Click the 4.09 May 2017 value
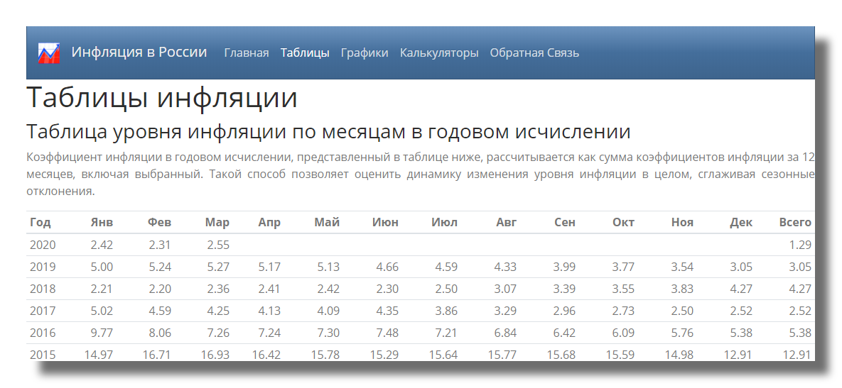The image size is (842, 388). pos(328,311)
